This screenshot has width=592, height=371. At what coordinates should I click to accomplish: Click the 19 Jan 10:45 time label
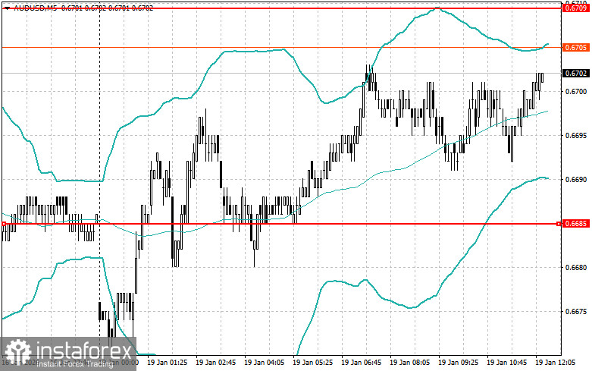[506, 363]
